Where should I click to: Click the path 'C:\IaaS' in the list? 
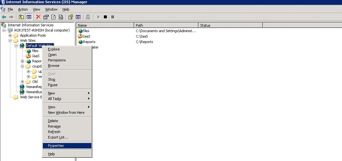pos(142,36)
